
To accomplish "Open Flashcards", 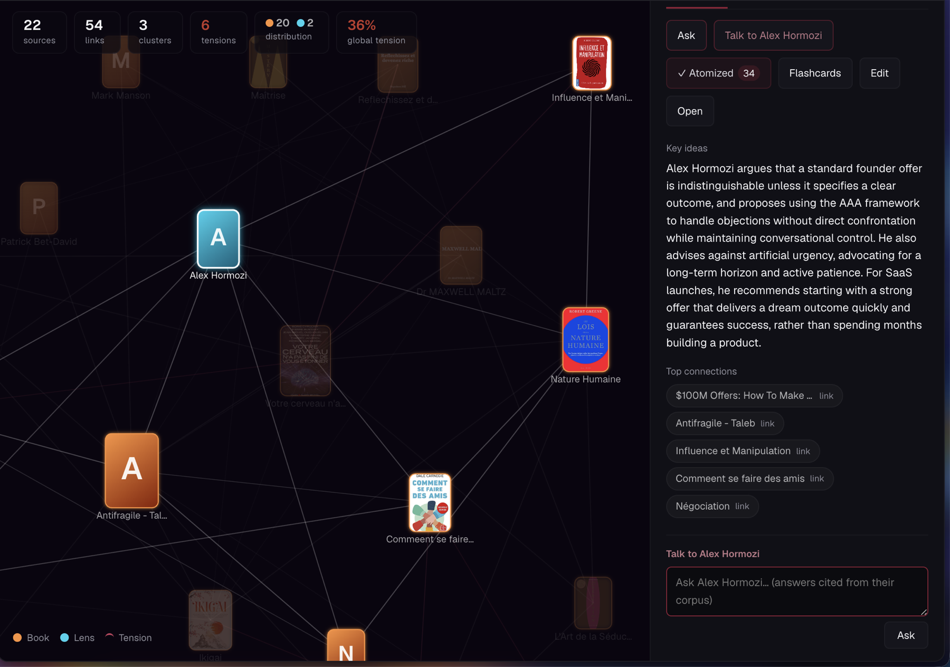I will [x=815, y=73].
